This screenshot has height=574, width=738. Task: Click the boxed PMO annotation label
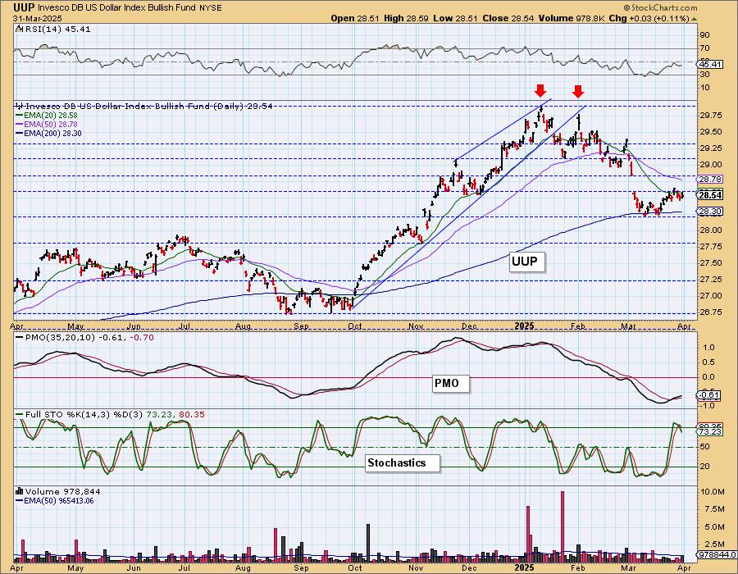click(451, 383)
